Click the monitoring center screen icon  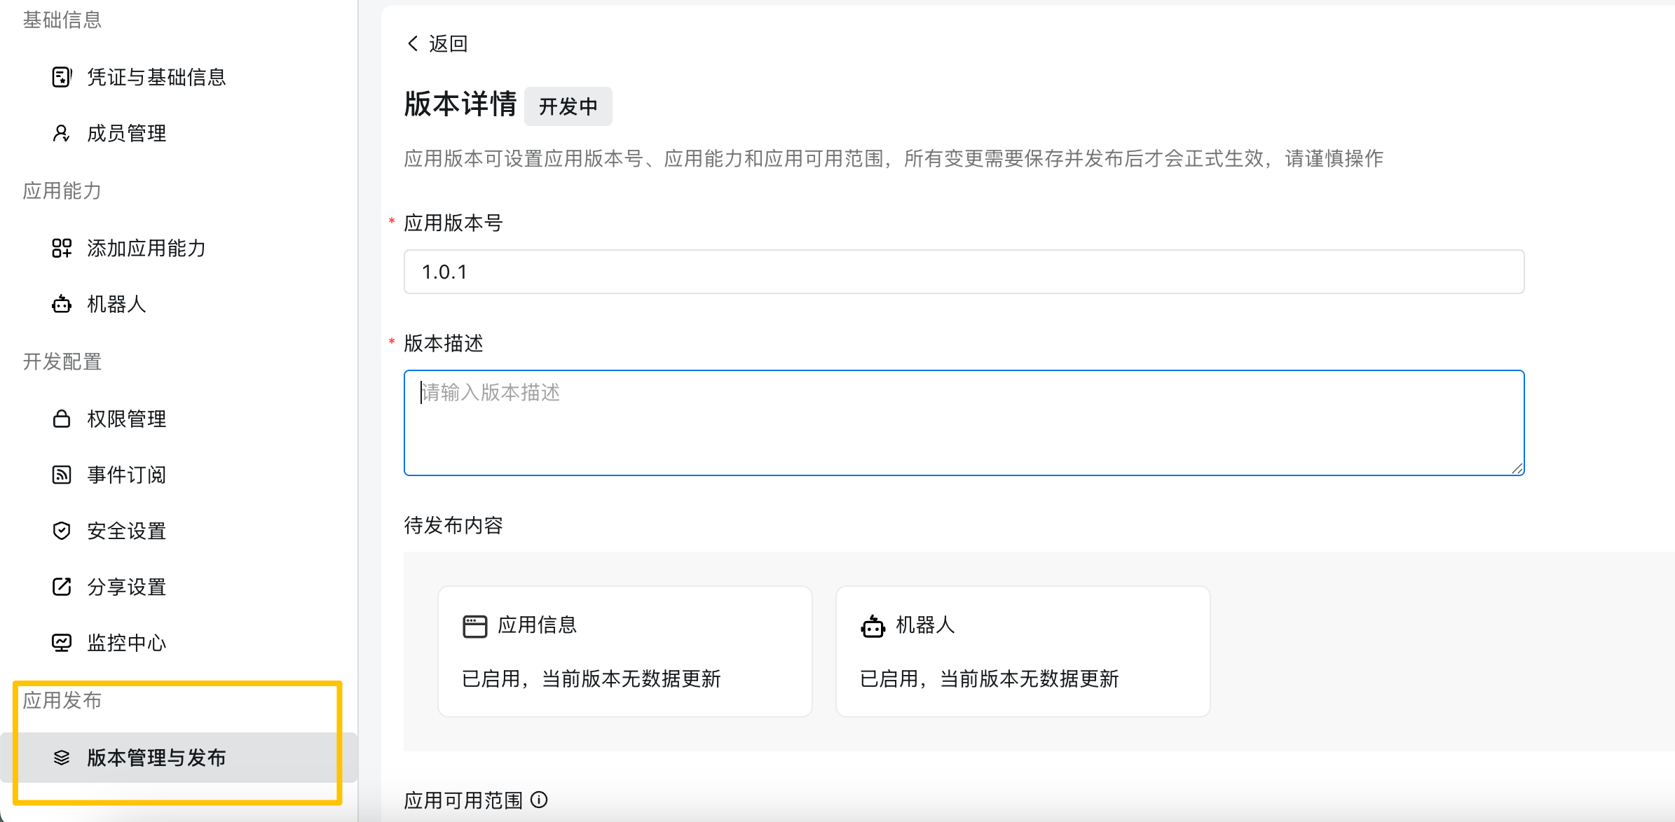pos(62,643)
